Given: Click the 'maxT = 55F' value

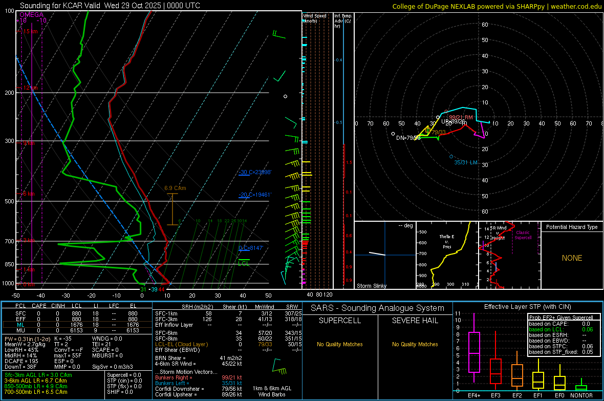Looking at the screenshot, I should point(68,355).
